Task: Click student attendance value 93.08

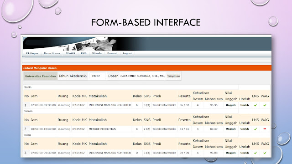Action: pos(214,153)
